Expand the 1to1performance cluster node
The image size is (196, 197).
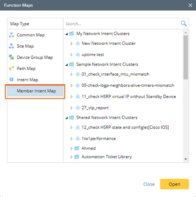point(72,139)
